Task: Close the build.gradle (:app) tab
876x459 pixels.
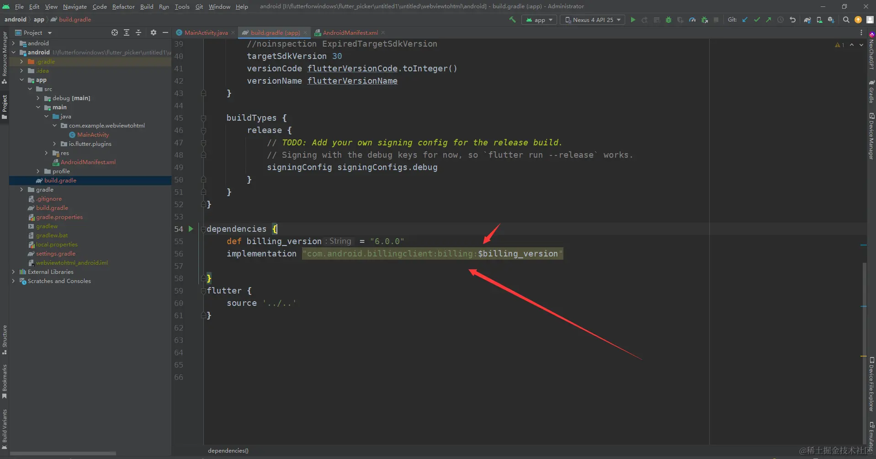Action: pyautogui.click(x=305, y=32)
